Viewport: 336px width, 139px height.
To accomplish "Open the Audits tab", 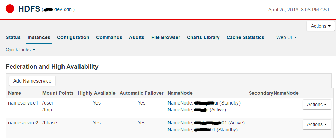I will 137,37.
